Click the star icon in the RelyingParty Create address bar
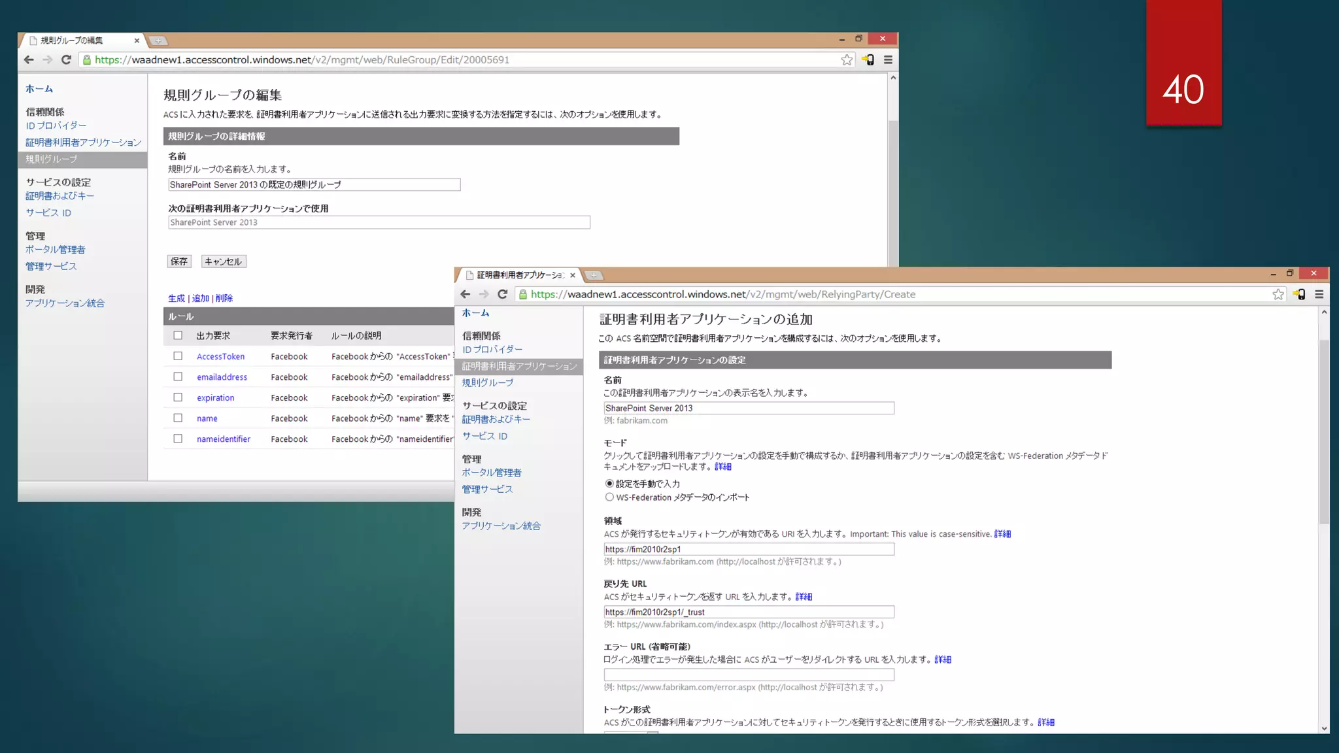 1278,294
